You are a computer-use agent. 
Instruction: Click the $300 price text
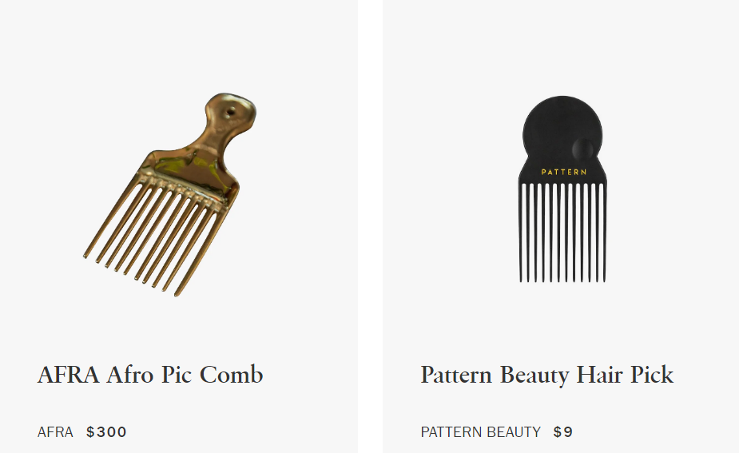[106, 431]
